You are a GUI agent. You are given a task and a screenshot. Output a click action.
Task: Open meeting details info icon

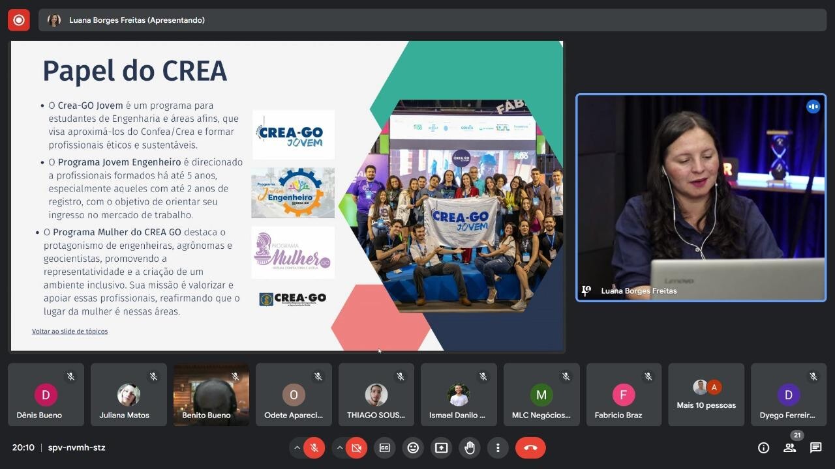coord(763,448)
